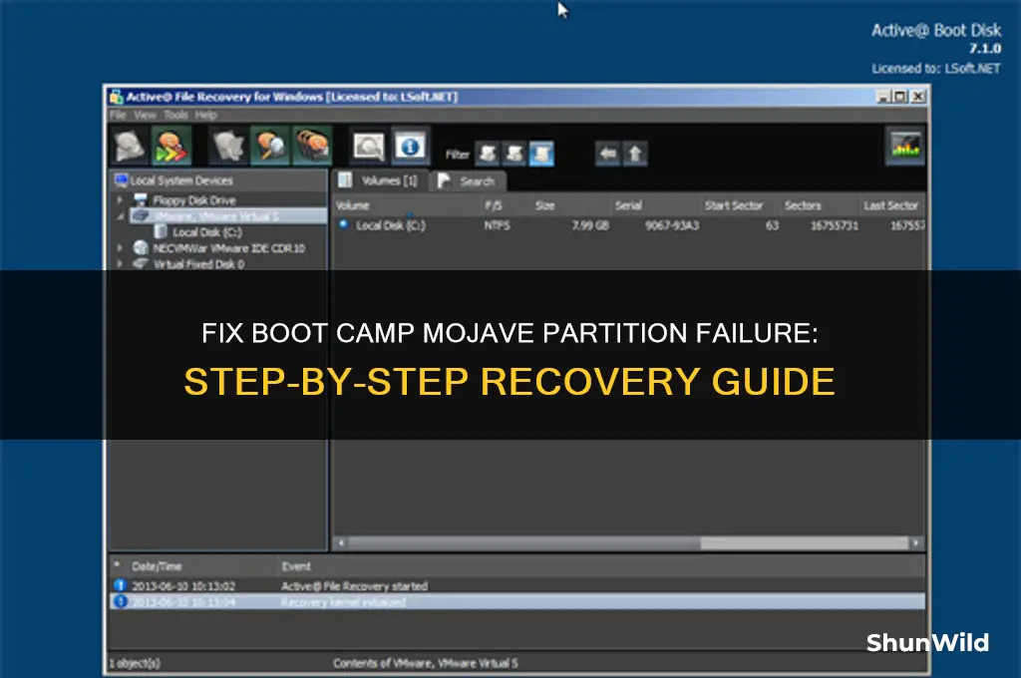The width and height of the screenshot is (1021, 678).
Task: Sort by the Last Sector column header
Action: [x=890, y=205]
